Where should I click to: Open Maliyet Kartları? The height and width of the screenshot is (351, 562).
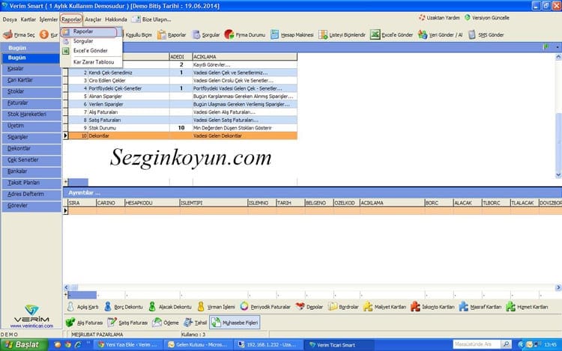click(385, 307)
